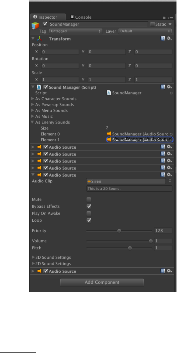
Task: Click the Add Component button
Action: (102, 282)
